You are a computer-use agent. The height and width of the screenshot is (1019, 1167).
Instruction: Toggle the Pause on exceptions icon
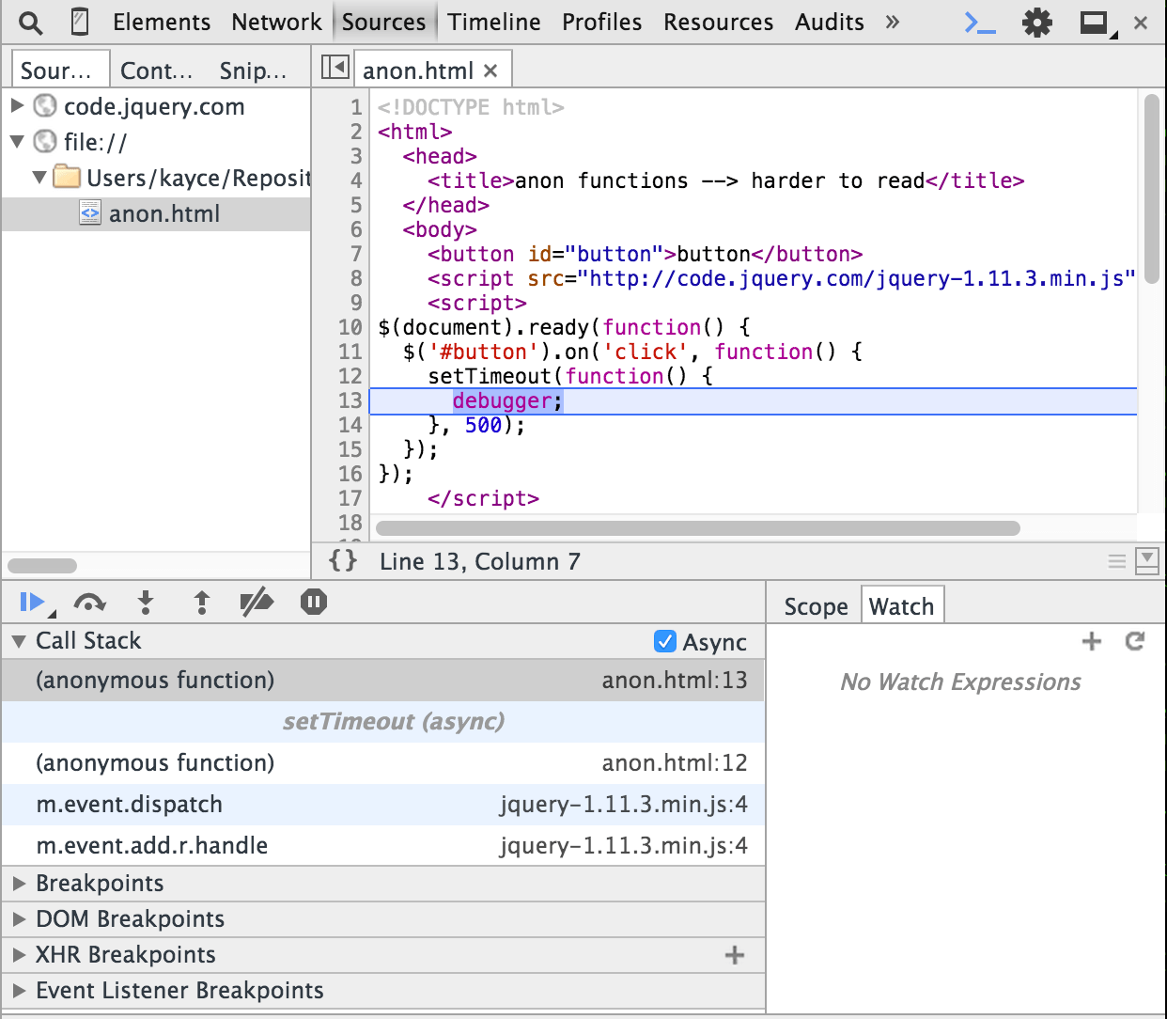point(313,603)
